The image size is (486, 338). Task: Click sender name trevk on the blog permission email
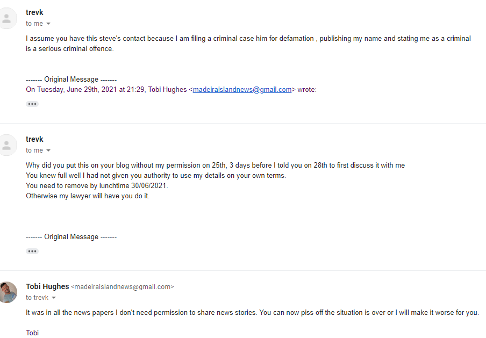click(x=34, y=139)
